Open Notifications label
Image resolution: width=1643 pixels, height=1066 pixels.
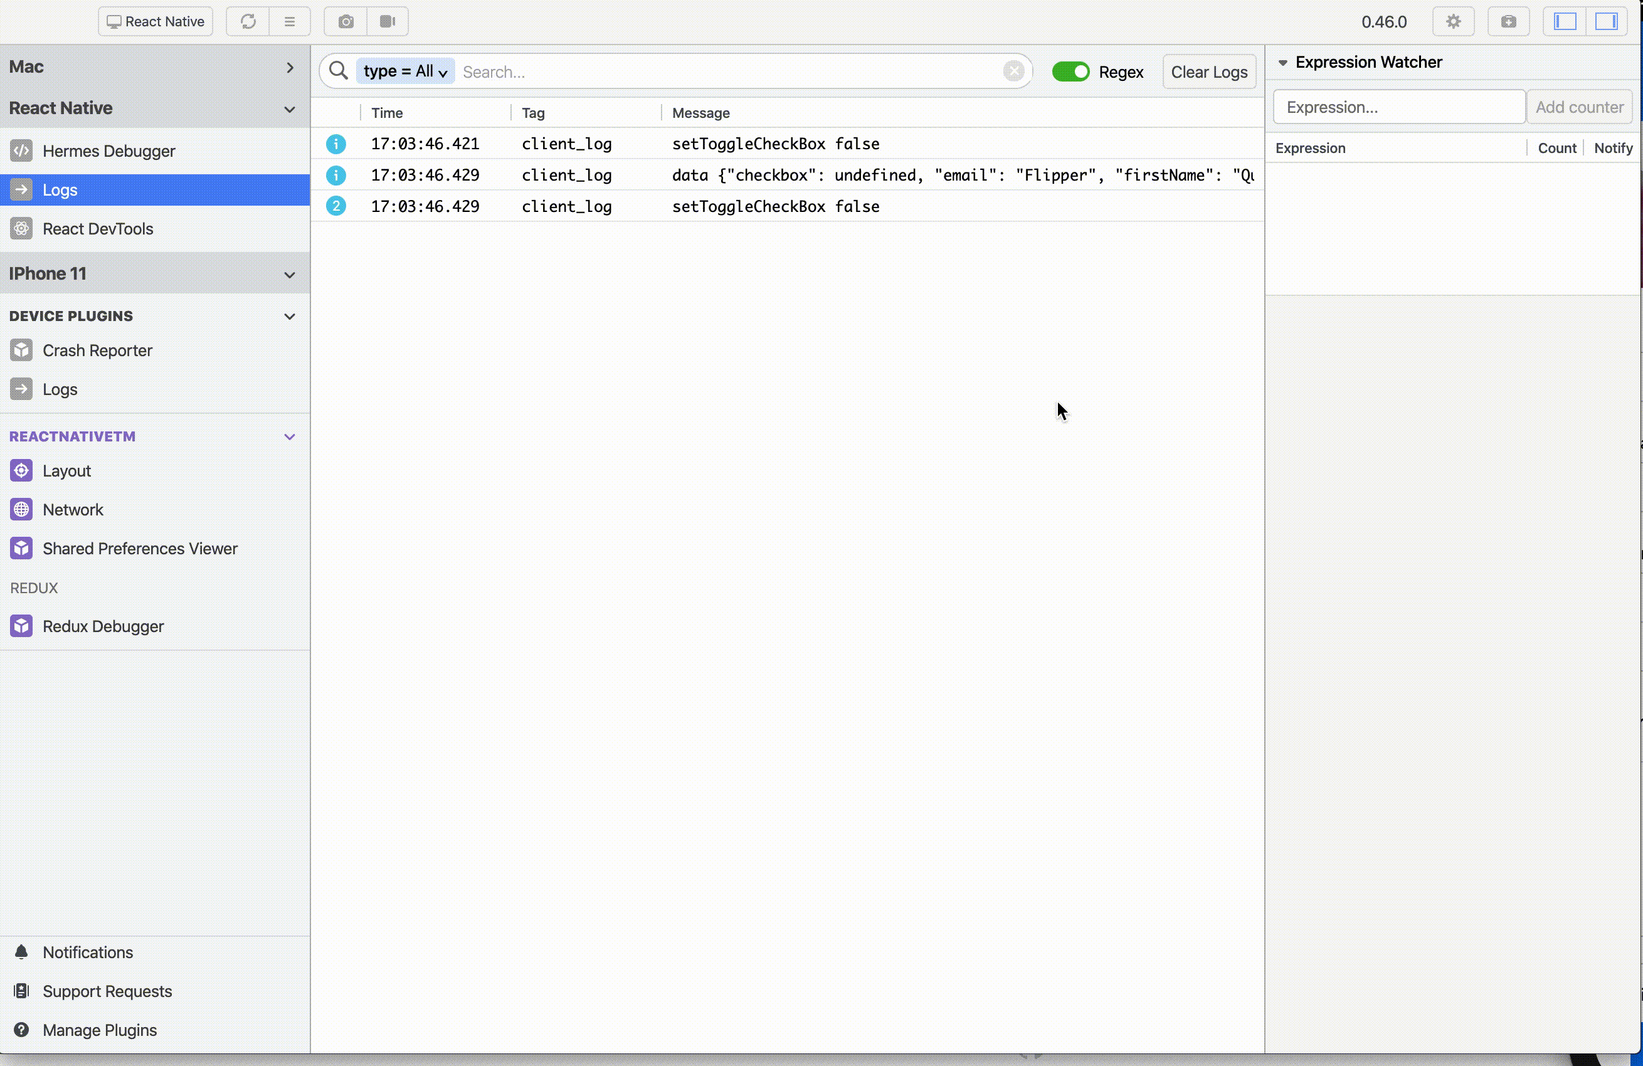point(88,952)
